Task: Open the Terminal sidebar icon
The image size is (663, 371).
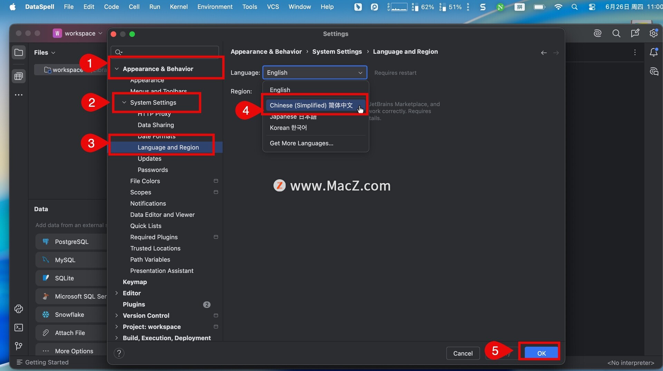Action: click(19, 327)
